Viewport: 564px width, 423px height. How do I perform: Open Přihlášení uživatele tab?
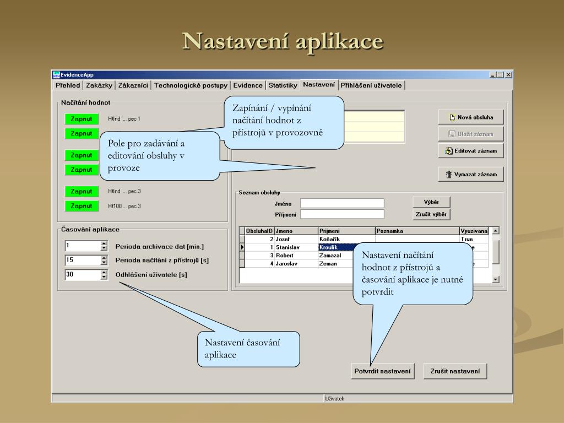click(x=371, y=85)
